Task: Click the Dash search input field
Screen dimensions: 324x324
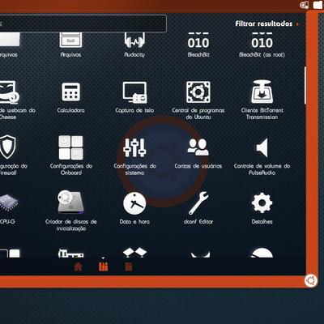Action: (83, 23)
